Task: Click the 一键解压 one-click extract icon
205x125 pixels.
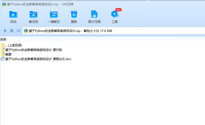Action: (x=54, y=14)
